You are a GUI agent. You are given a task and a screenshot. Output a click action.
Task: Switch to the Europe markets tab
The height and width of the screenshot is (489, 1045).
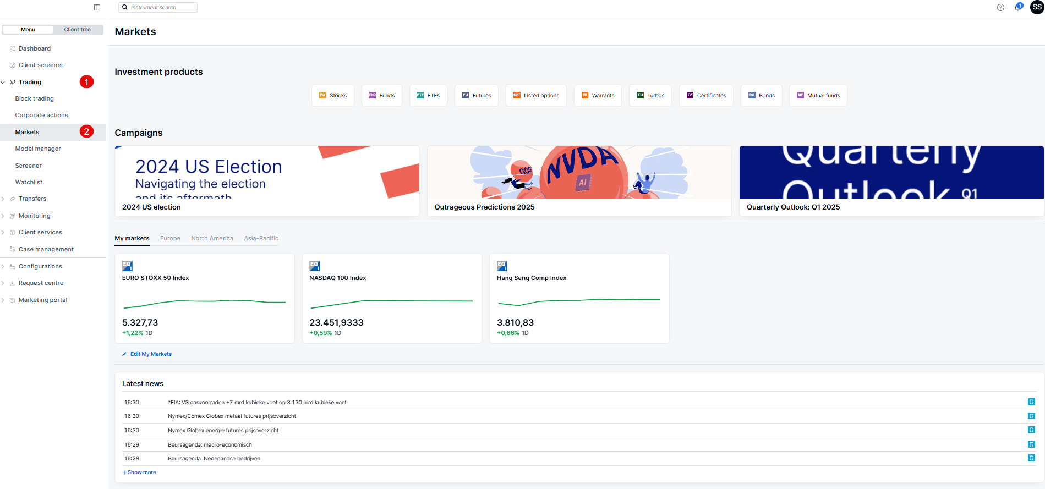tap(170, 238)
